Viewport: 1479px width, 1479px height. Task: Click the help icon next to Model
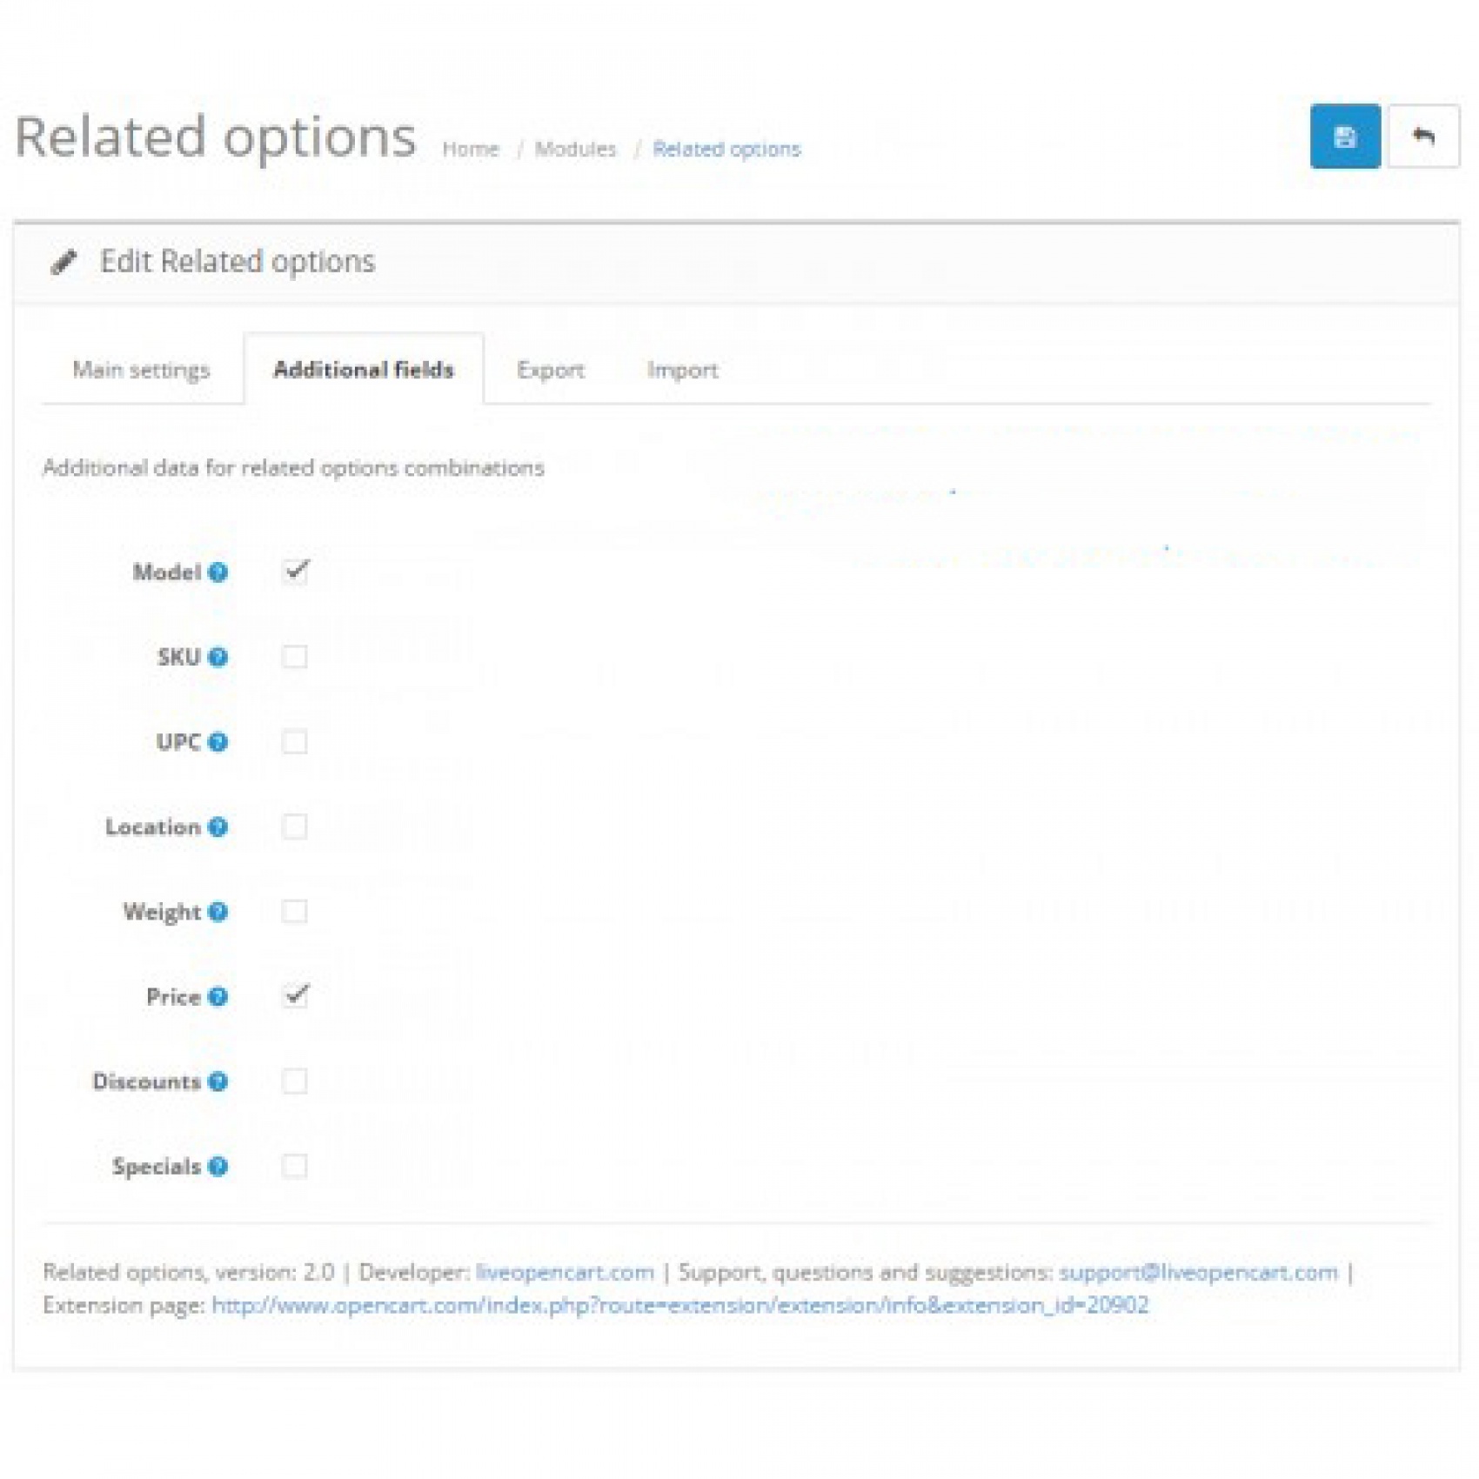click(218, 572)
